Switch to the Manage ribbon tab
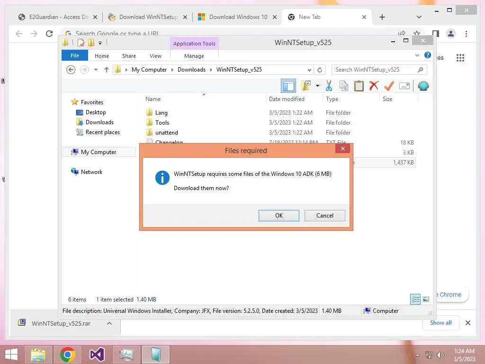 pos(194,56)
